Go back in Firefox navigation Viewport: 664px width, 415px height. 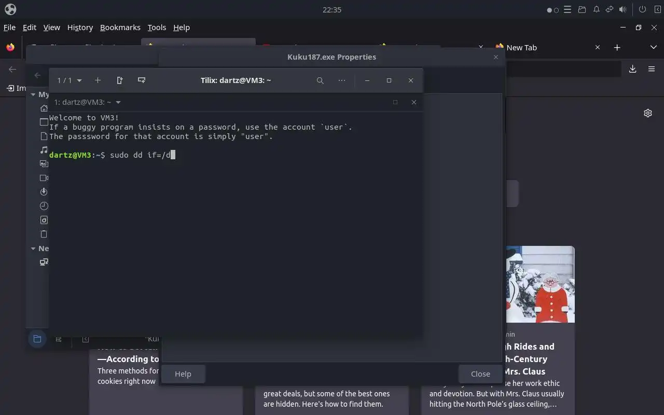click(x=12, y=69)
